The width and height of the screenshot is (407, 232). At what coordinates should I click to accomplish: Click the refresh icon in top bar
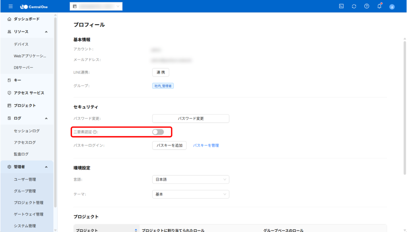pyautogui.click(x=354, y=6)
